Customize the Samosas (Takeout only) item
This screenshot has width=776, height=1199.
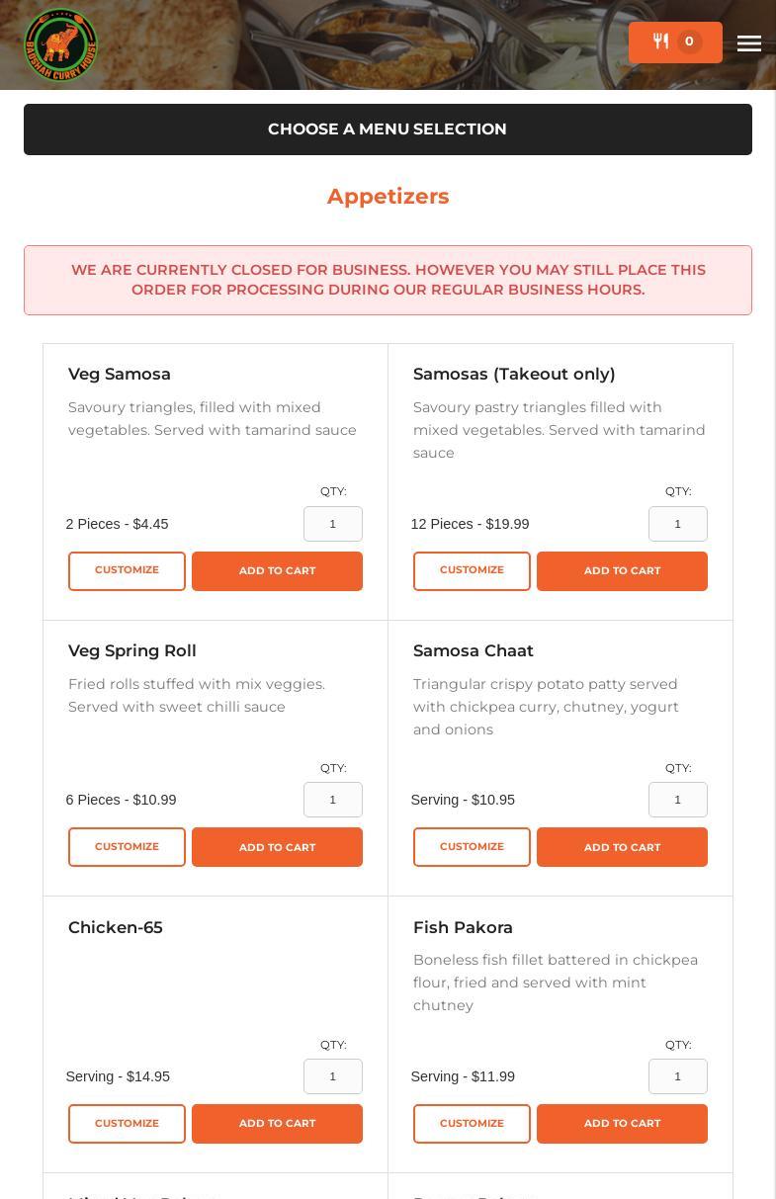pos(472,571)
